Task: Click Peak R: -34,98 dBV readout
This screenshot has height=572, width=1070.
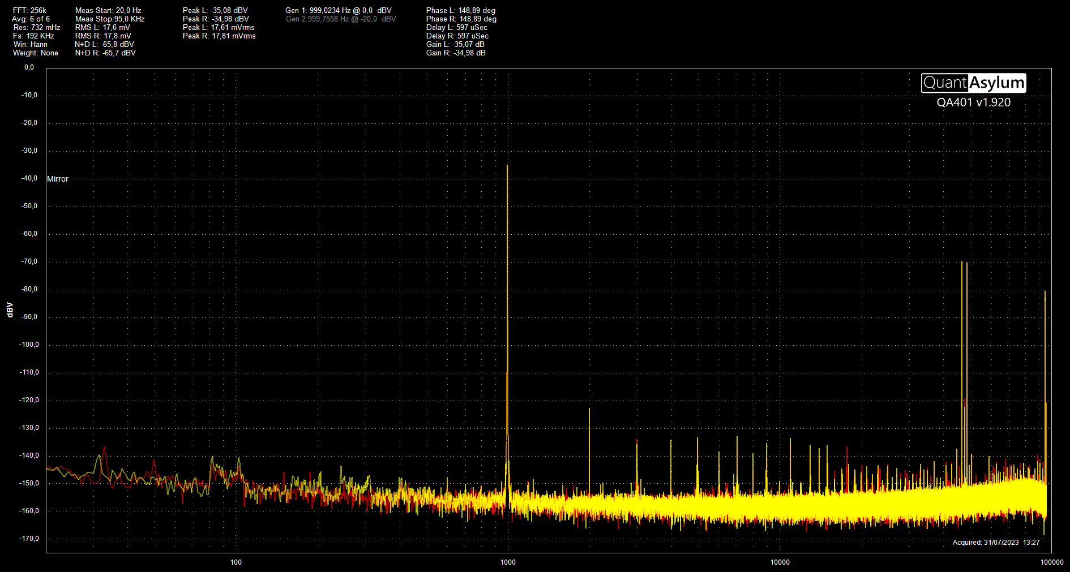Action: [x=216, y=19]
